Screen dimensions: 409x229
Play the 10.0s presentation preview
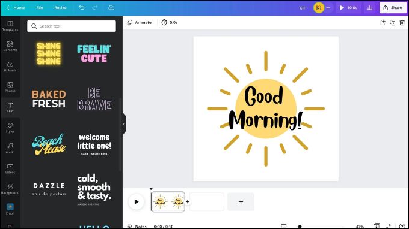point(348,8)
